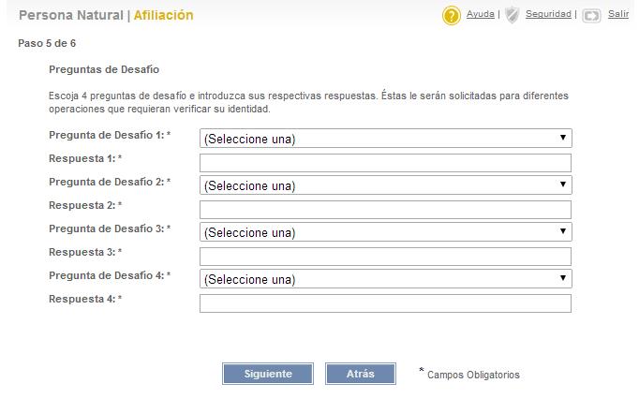Image resolution: width=639 pixels, height=398 pixels.
Task: Click the Salir link to exit
Action: [x=618, y=14]
